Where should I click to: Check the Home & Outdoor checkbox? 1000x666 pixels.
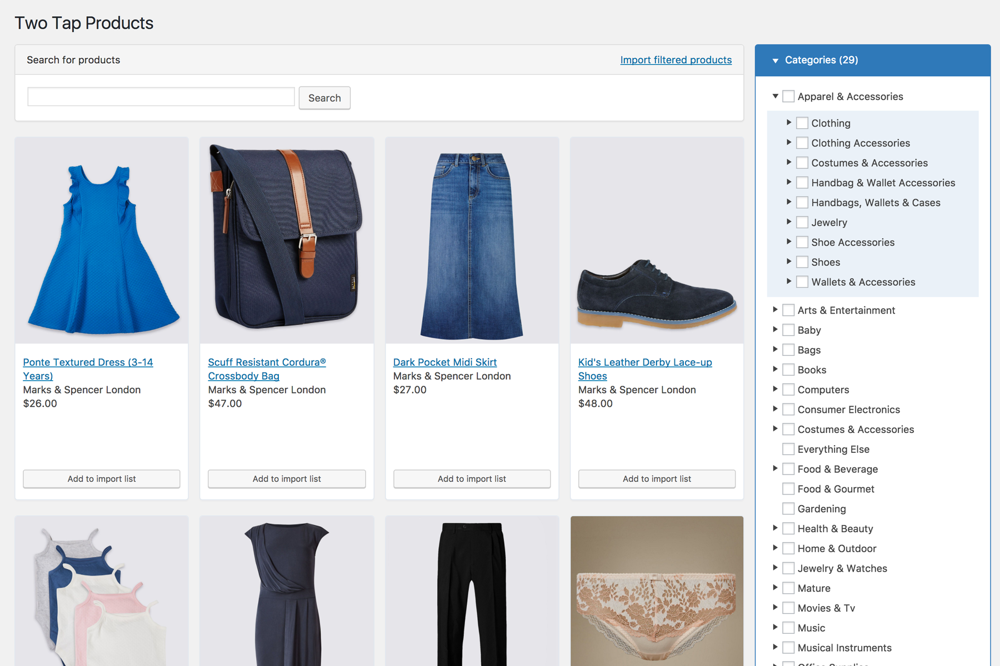tap(788, 548)
